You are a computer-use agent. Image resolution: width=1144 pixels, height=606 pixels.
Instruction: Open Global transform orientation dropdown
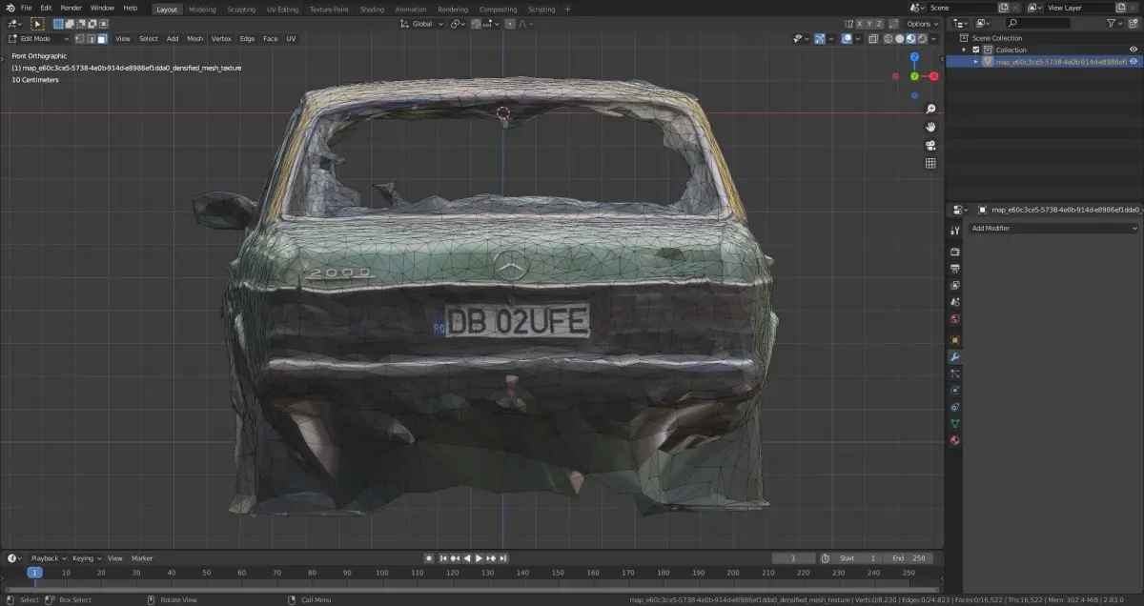[424, 24]
